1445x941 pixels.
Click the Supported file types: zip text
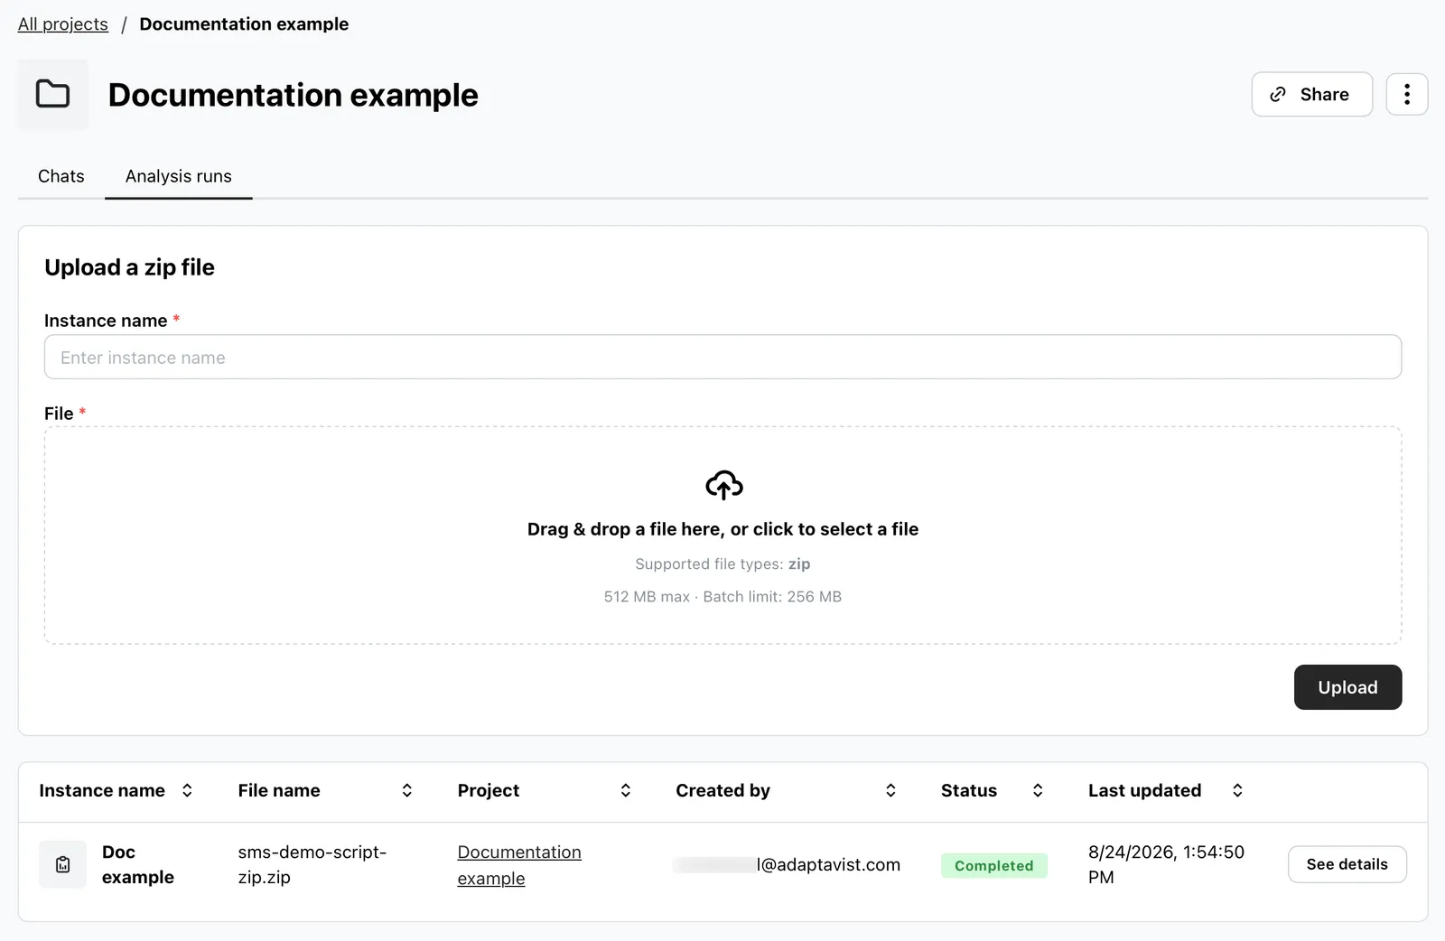coord(722,564)
